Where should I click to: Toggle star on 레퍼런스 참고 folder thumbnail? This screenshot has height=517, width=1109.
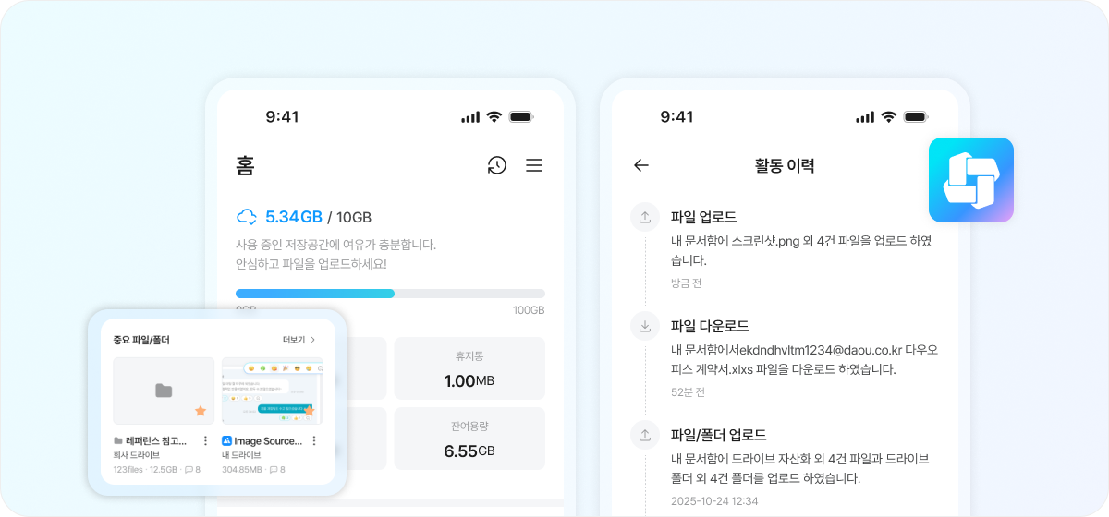coord(201,411)
